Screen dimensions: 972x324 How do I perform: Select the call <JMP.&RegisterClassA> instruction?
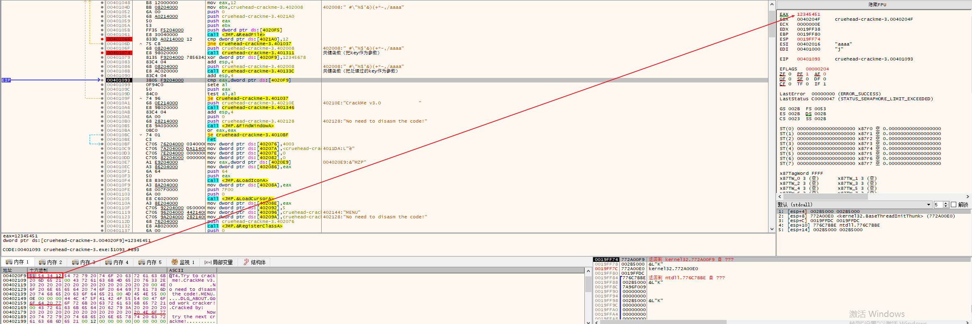tap(245, 226)
